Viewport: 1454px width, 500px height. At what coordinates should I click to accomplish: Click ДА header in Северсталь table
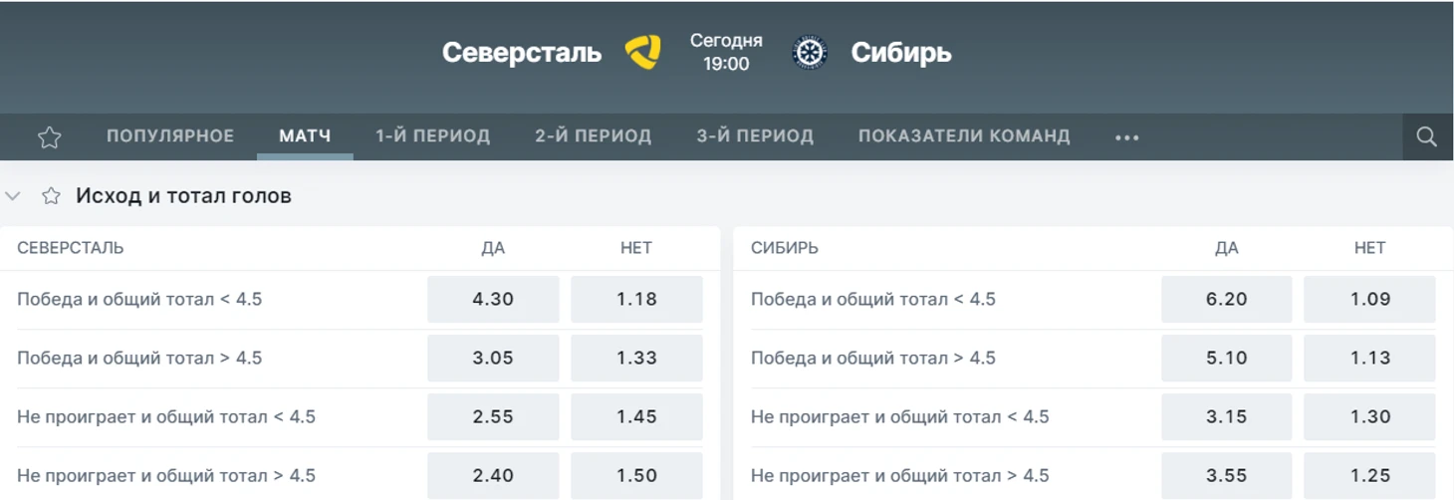(x=493, y=248)
